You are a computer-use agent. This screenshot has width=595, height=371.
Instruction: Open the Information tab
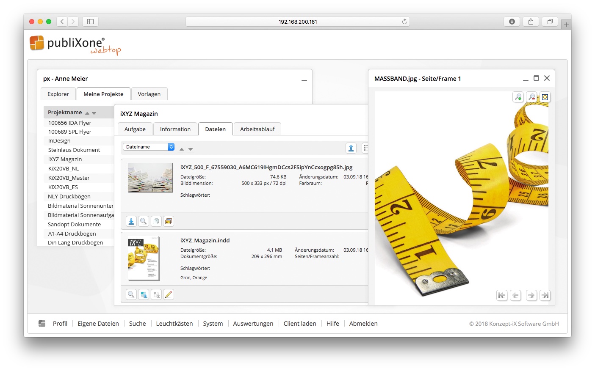[x=175, y=129]
